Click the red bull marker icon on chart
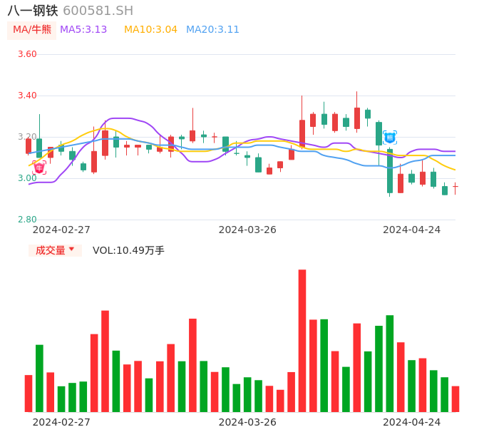Image resolution: width=489 pixels, height=432 pixels. tap(39, 168)
